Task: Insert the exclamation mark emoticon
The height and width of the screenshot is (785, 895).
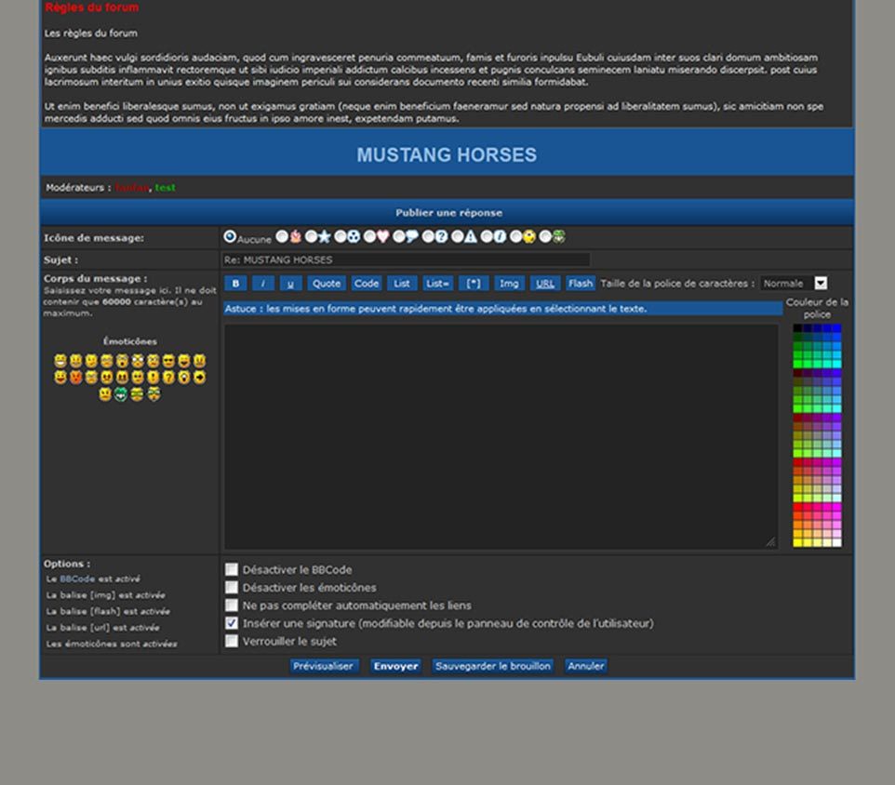Action: pyautogui.click(x=153, y=378)
